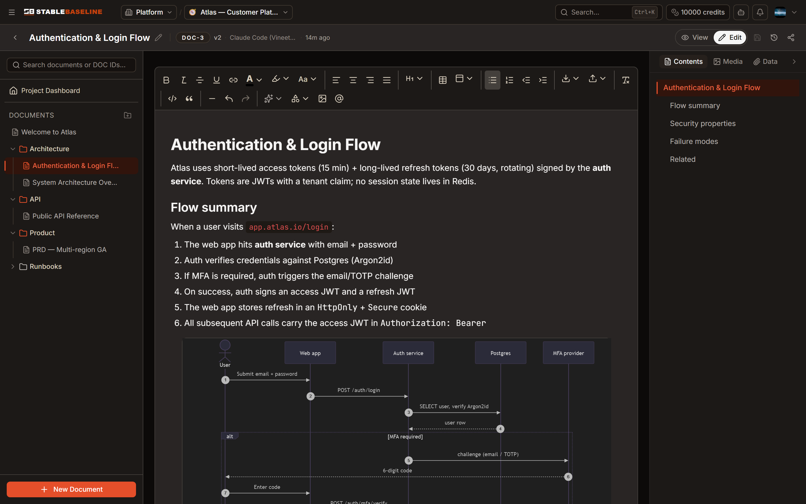
Task: Insert blockquote
Action: 189,99
